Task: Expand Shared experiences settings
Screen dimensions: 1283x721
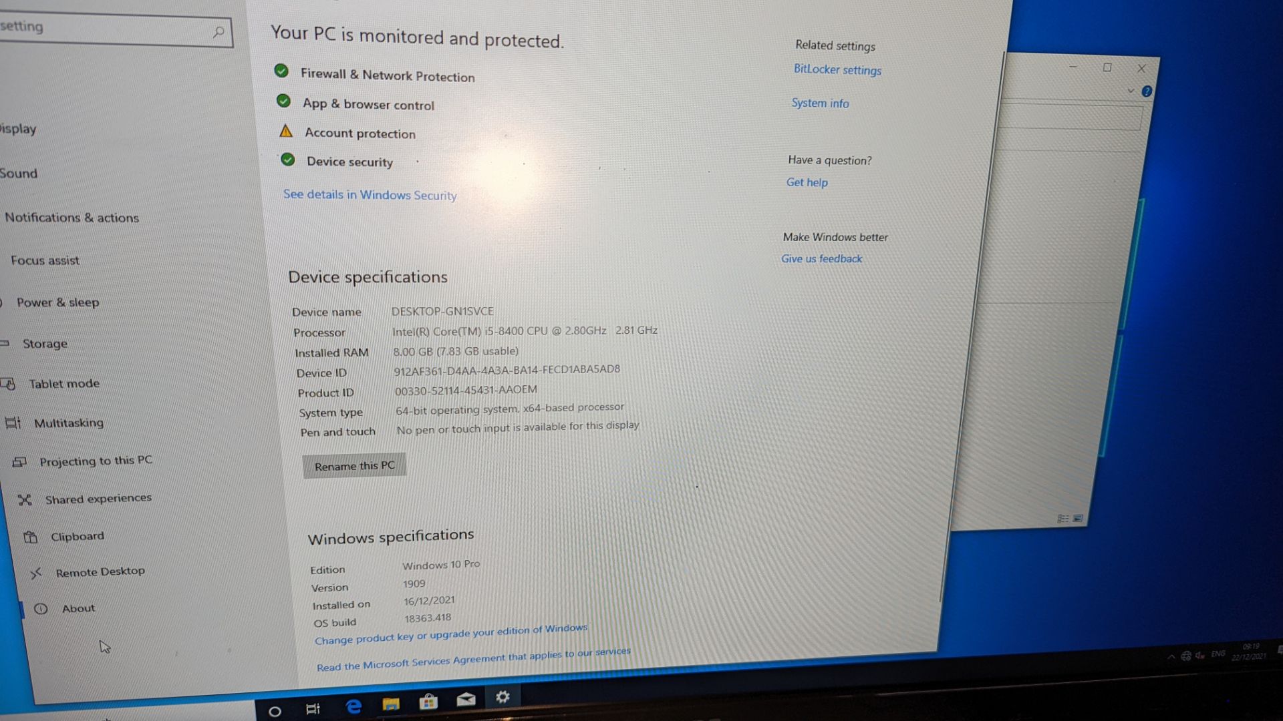Action: tap(97, 497)
